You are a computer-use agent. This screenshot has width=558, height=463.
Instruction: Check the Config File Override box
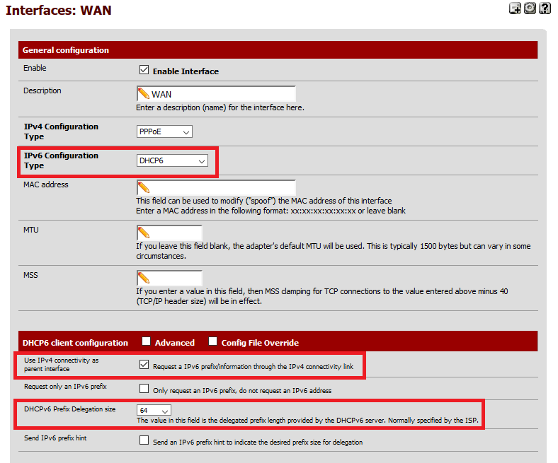point(212,342)
